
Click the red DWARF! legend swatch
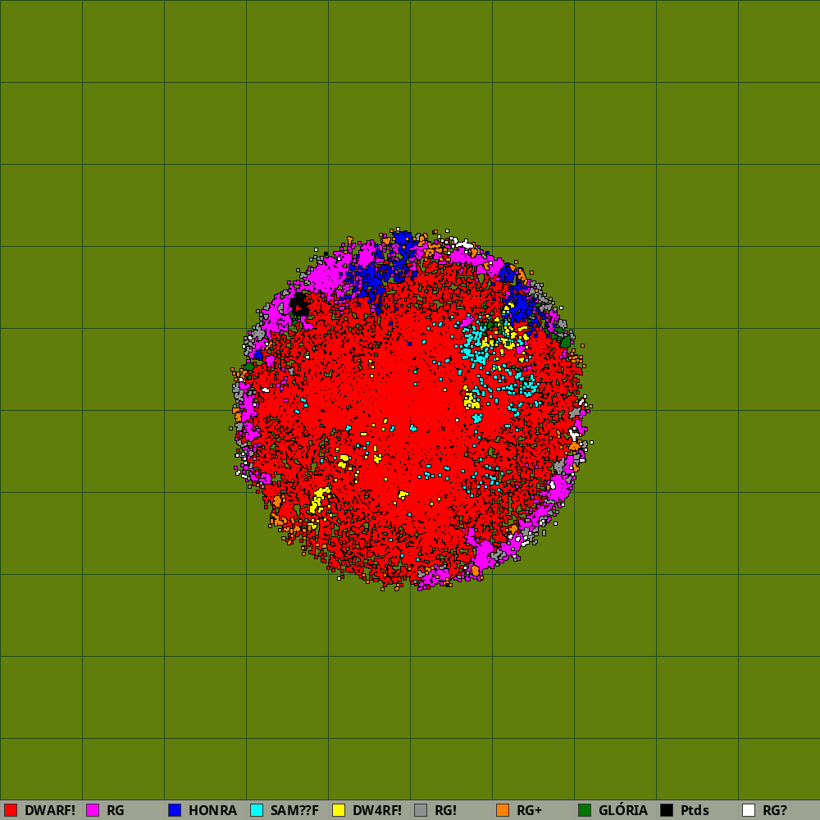pos(11,810)
